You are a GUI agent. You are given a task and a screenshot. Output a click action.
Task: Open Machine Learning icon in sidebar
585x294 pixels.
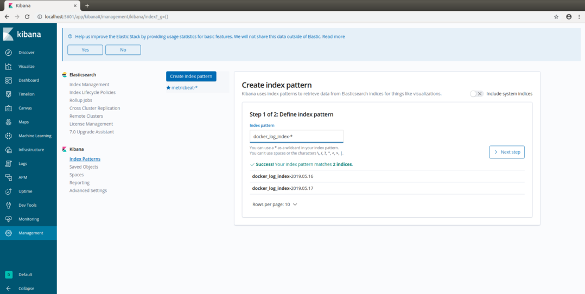pyautogui.click(x=8, y=136)
